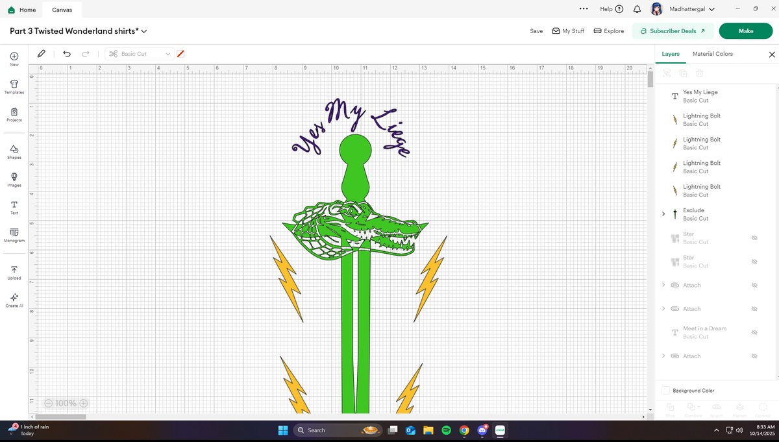Show the hidden Star layer

tap(754, 238)
